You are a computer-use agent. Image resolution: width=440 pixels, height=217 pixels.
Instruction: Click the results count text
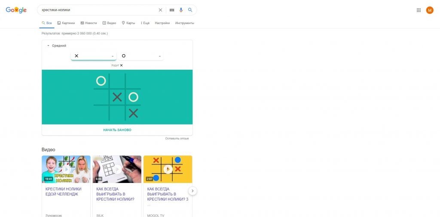[75, 33]
